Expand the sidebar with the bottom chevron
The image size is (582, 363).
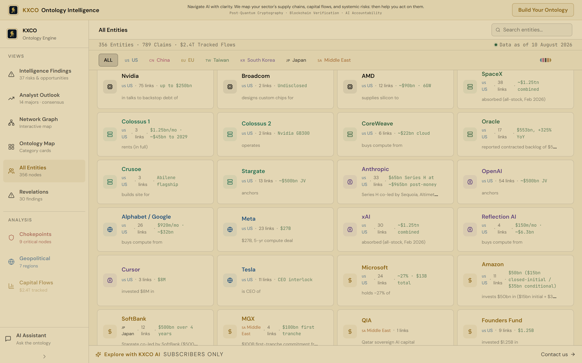[44, 356]
